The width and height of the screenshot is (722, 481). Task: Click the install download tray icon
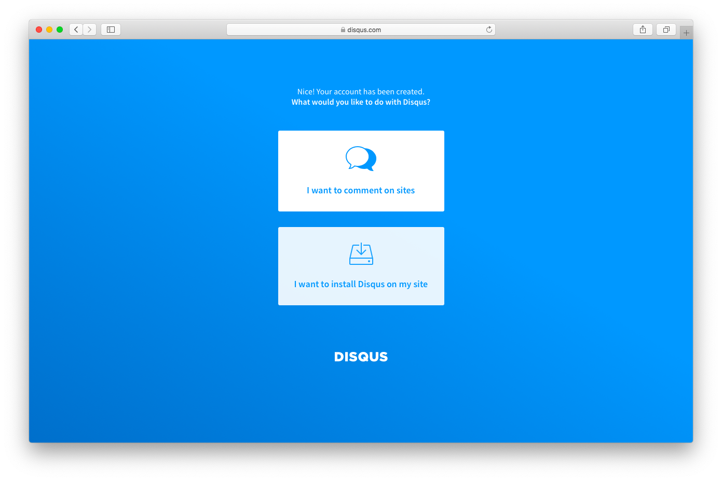[361, 254]
